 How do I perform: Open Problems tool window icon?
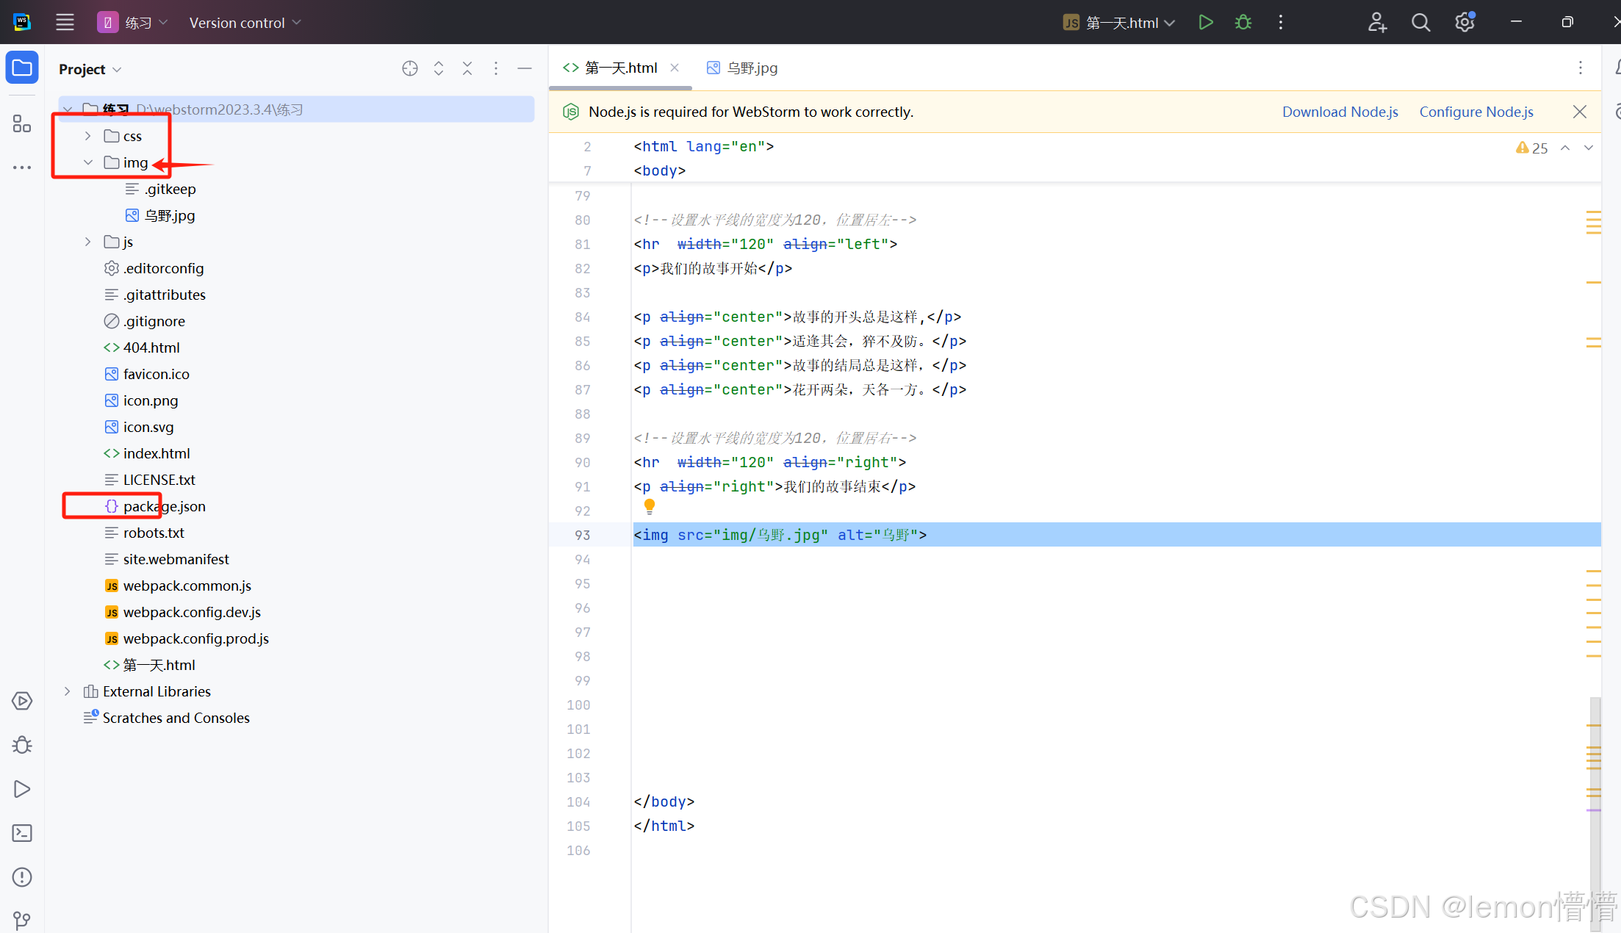[x=22, y=877]
